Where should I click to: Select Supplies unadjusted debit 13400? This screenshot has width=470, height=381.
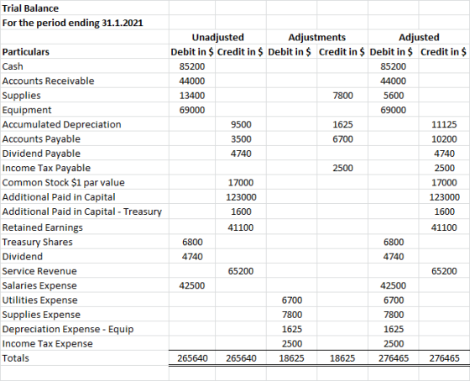pyautogui.click(x=192, y=96)
